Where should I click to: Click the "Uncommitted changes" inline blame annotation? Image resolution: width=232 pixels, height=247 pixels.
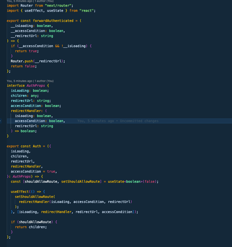139,121
